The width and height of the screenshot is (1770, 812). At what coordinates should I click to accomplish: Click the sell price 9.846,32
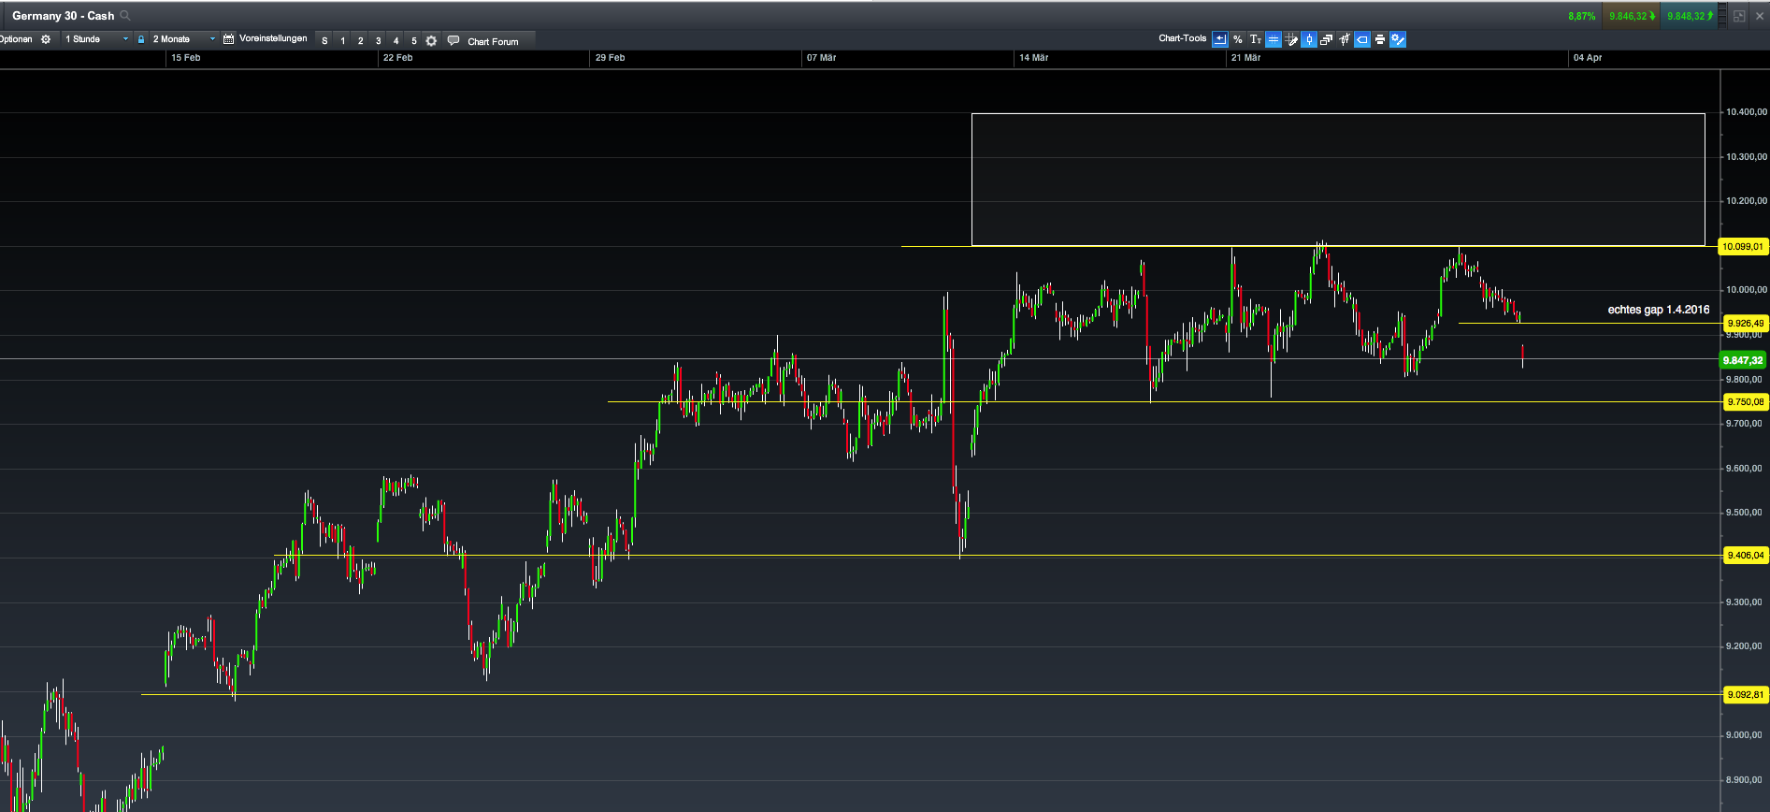(1632, 16)
